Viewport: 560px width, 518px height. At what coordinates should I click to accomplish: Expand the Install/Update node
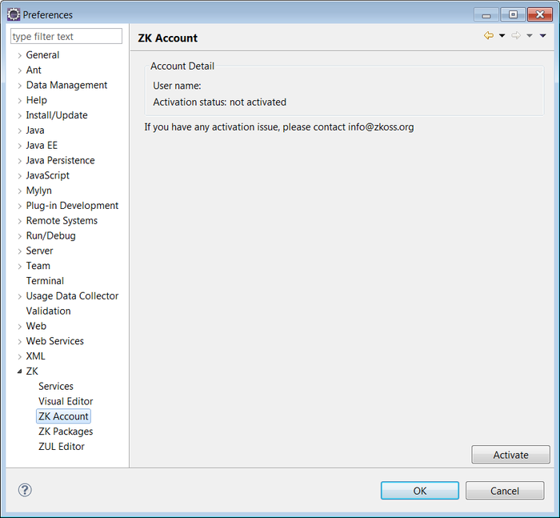pyautogui.click(x=20, y=115)
